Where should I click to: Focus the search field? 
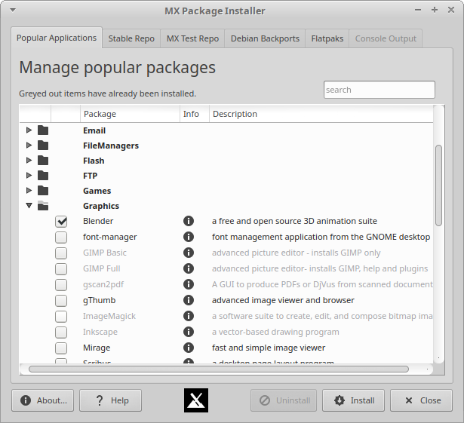point(379,90)
